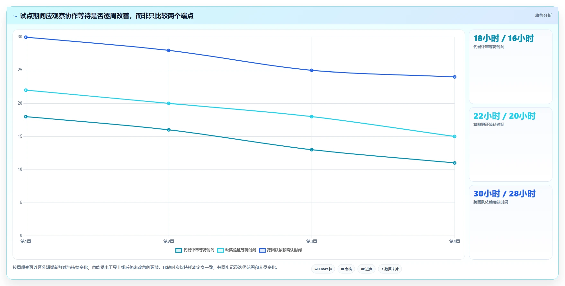The image size is (565, 286).
Task: Click 代码评审等待时间 data point at 第3周
Action: (x=312, y=150)
